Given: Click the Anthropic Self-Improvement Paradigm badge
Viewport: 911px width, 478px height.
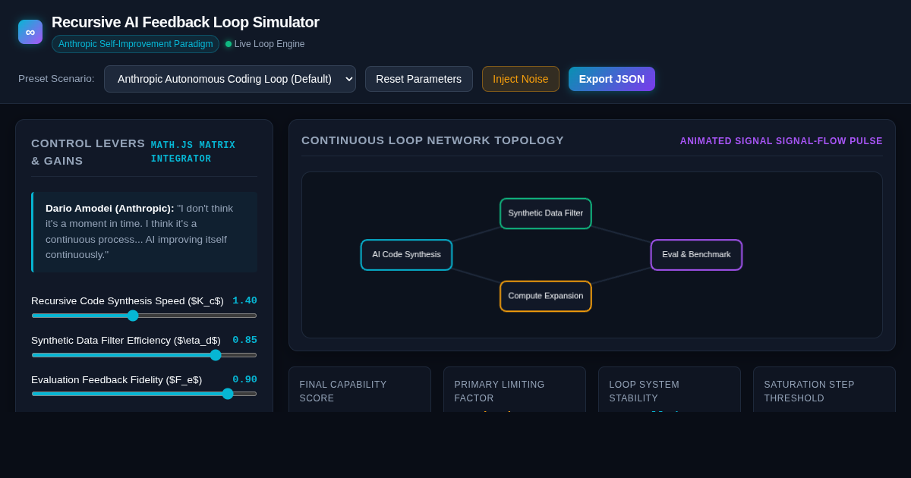Looking at the screenshot, I should [135, 44].
